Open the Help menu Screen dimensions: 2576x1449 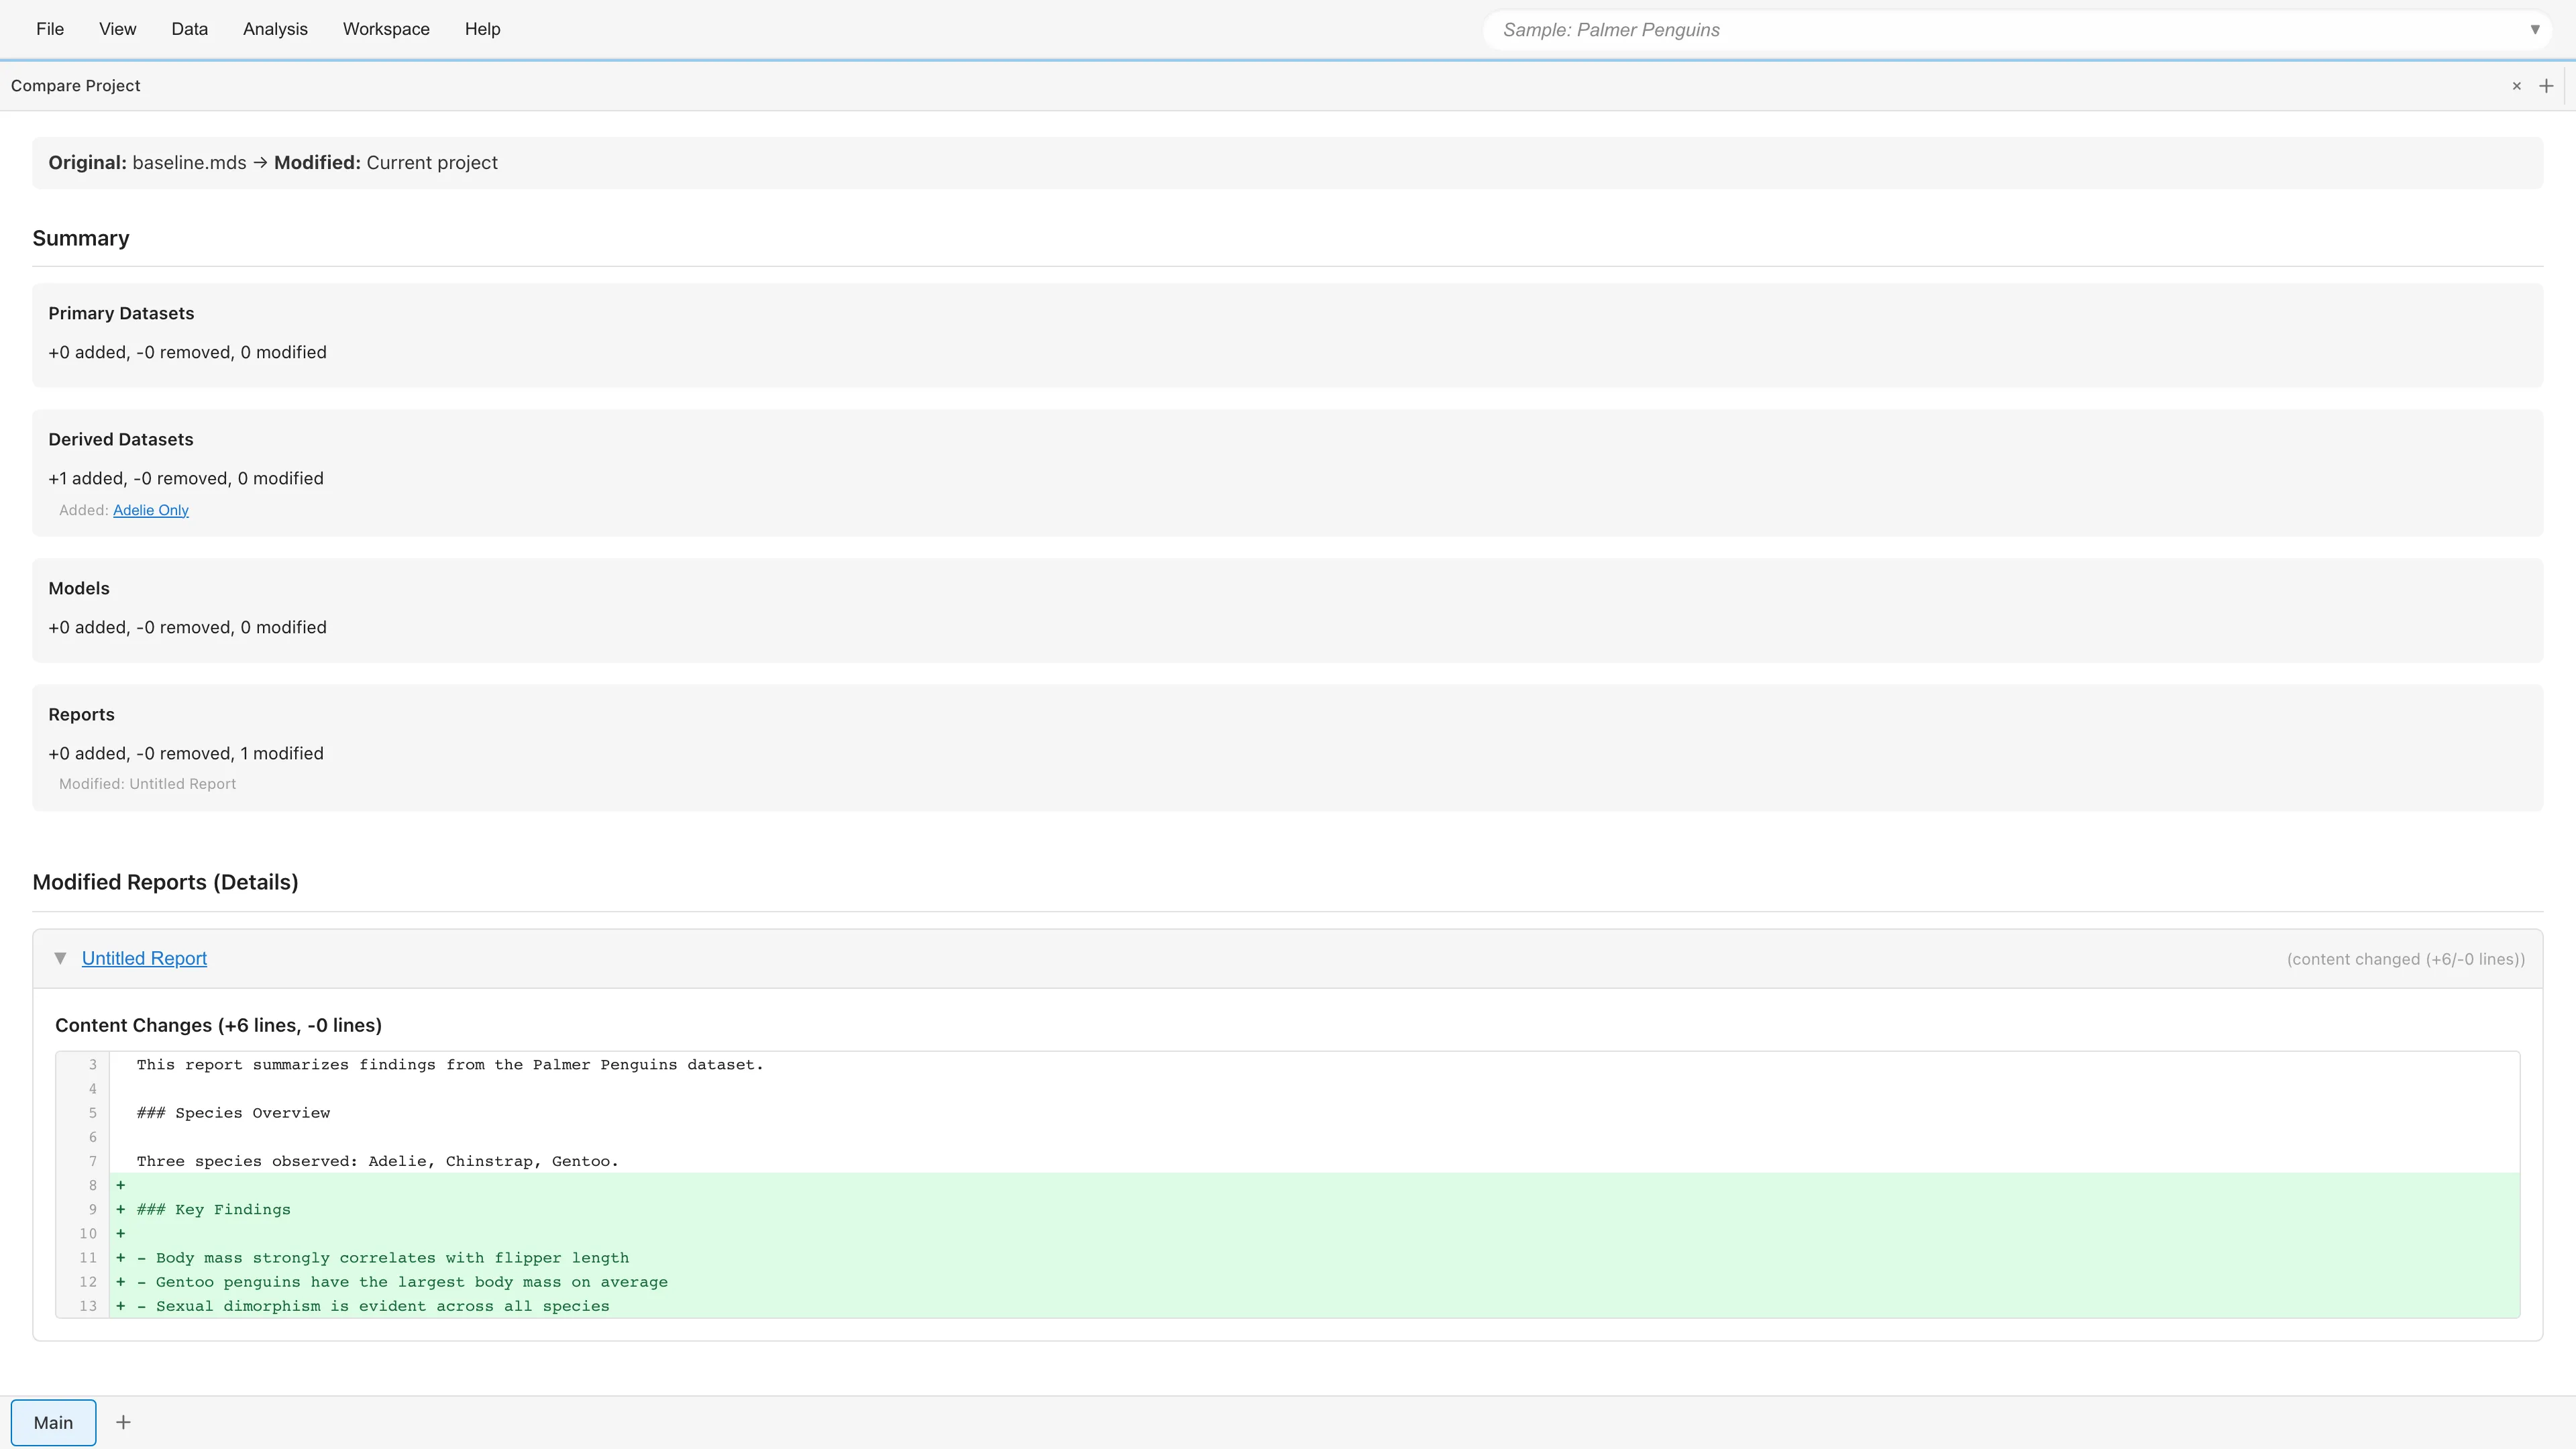pos(482,29)
